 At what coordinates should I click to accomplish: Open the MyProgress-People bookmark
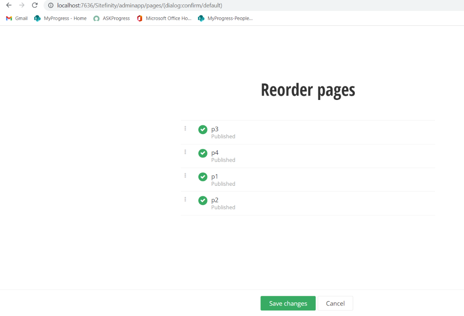pyautogui.click(x=225, y=19)
